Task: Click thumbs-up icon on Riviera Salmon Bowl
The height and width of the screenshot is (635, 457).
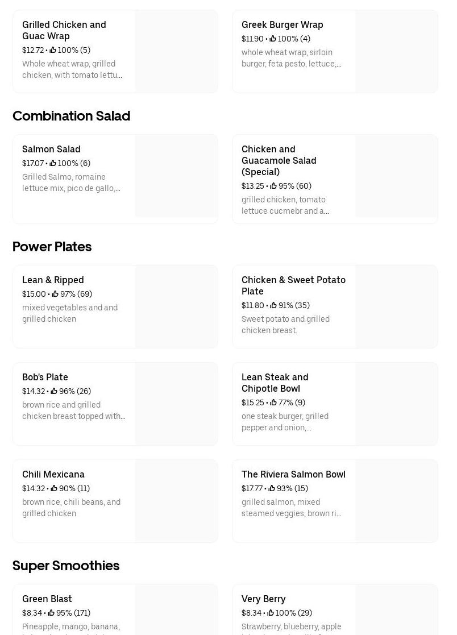Action: click(x=272, y=488)
